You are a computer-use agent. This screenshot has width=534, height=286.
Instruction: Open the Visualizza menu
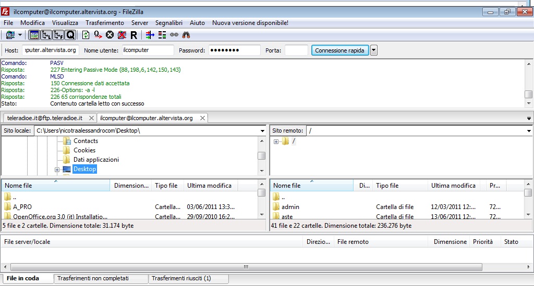coord(65,23)
